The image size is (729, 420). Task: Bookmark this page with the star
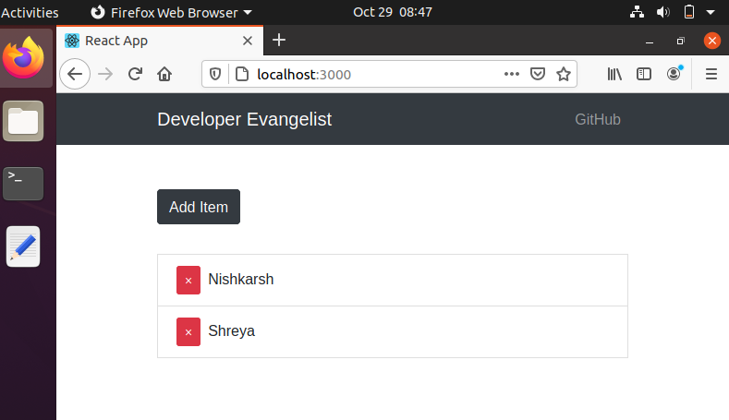tap(564, 74)
